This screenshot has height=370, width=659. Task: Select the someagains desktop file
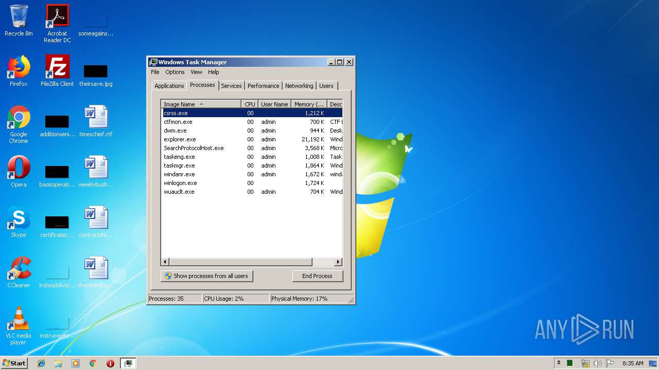click(96, 25)
